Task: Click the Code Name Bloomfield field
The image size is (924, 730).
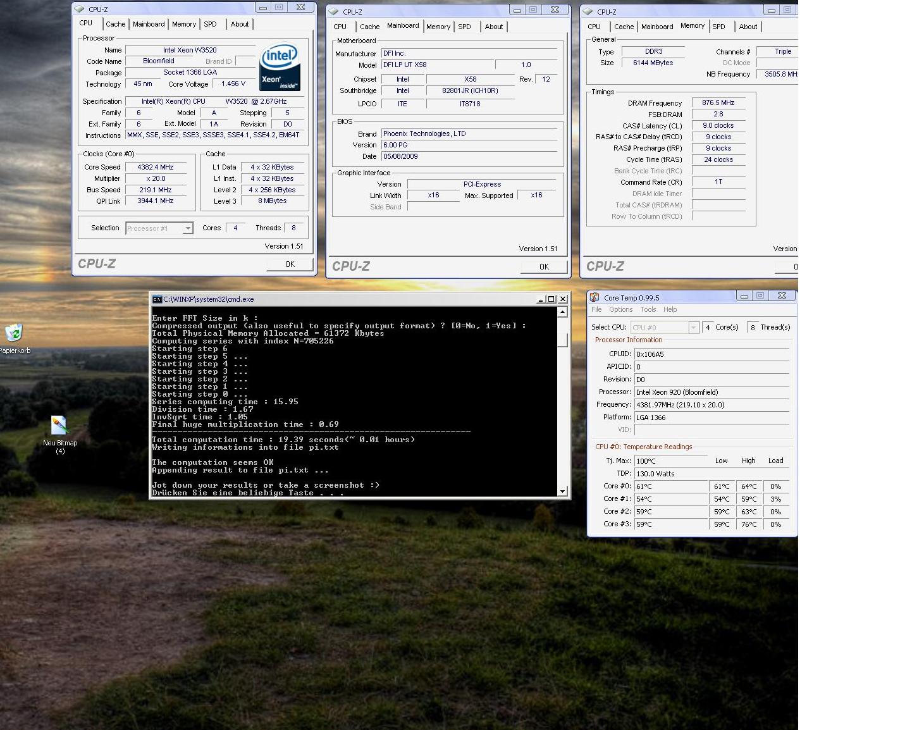Action: pyautogui.click(x=159, y=61)
